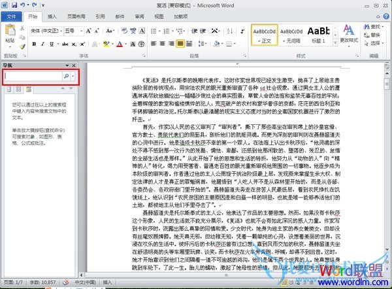Browse headings tab in navigation pane
This screenshot has width=392, height=289.
point(9,90)
